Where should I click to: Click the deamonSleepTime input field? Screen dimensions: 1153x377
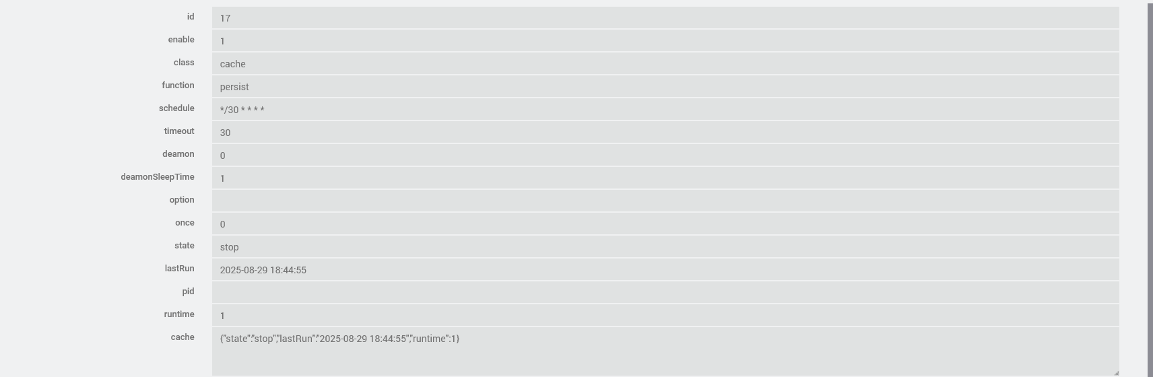(x=665, y=178)
